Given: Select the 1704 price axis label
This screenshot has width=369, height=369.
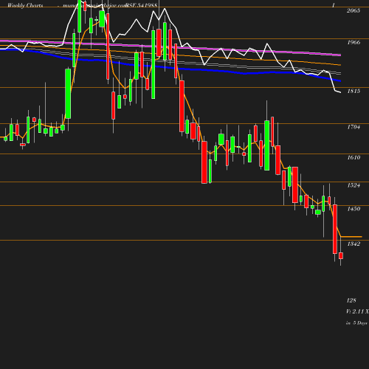Looking at the screenshot, I should (354, 127).
